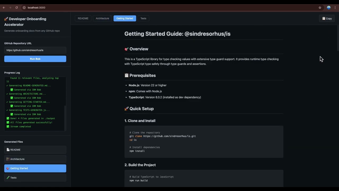This screenshot has height=191, width=339.
Task: Click the "Overview" section heading
Action: (x=136, y=49)
